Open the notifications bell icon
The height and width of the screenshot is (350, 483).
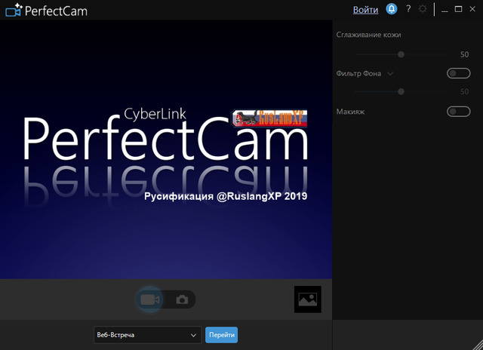tap(392, 9)
